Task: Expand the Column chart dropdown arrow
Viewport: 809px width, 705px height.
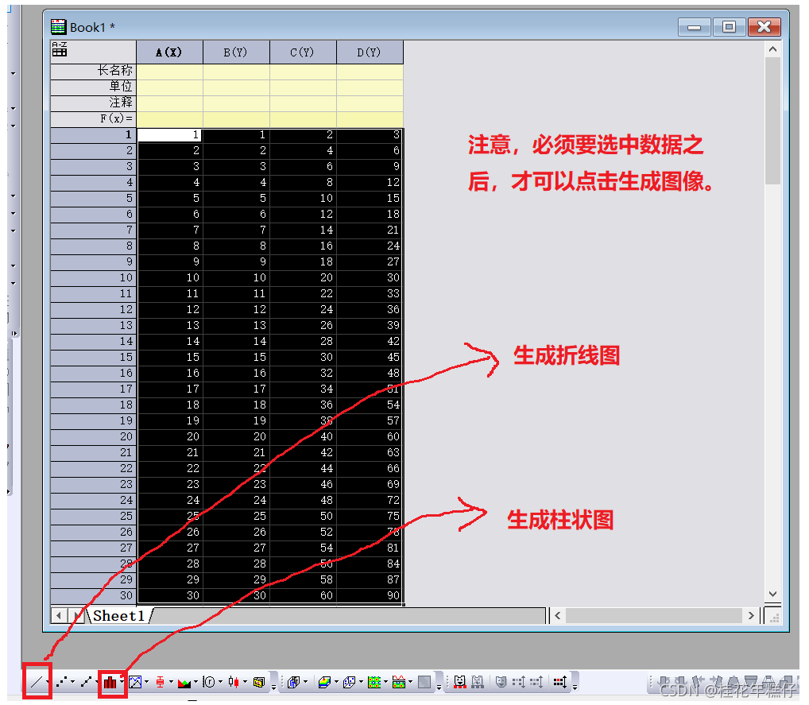Action: pos(122,682)
